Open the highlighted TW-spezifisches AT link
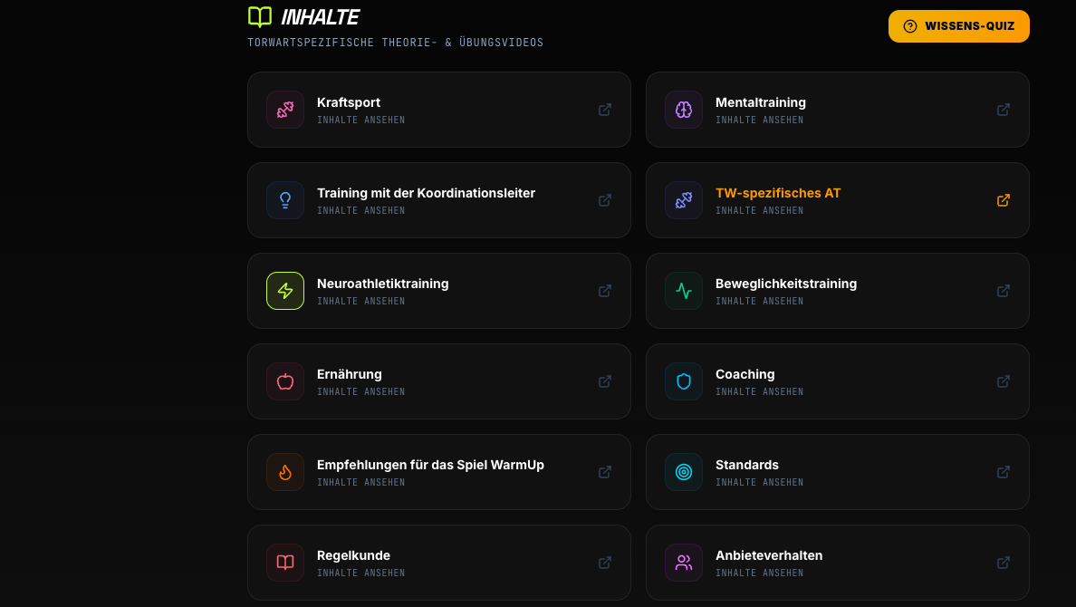This screenshot has width=1076, height=607. tap(777, 193)
